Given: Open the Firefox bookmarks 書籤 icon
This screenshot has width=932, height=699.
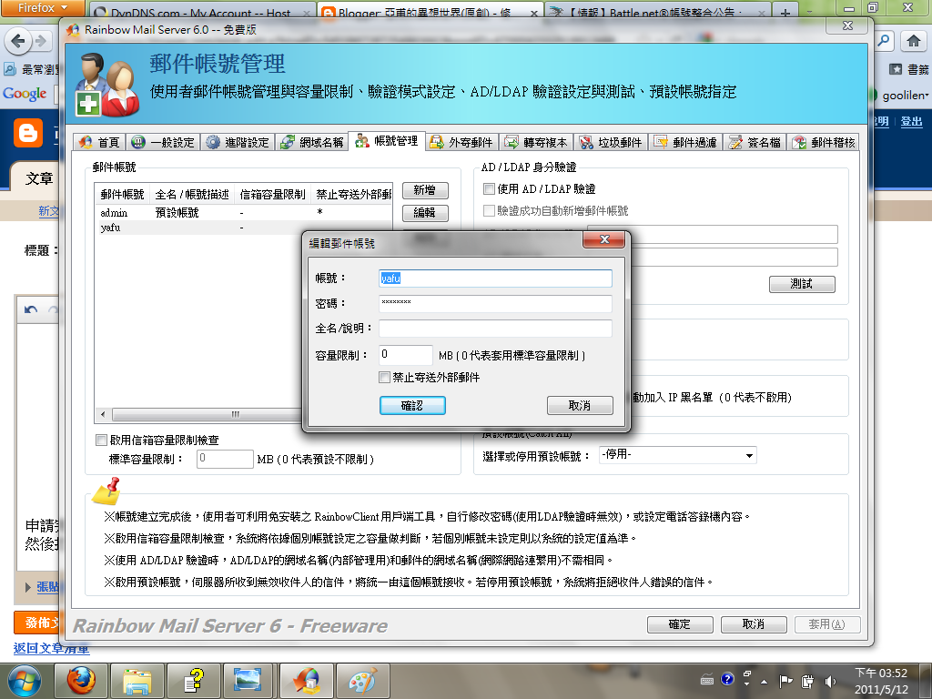Looking at the screenshot, I should 896,69.
